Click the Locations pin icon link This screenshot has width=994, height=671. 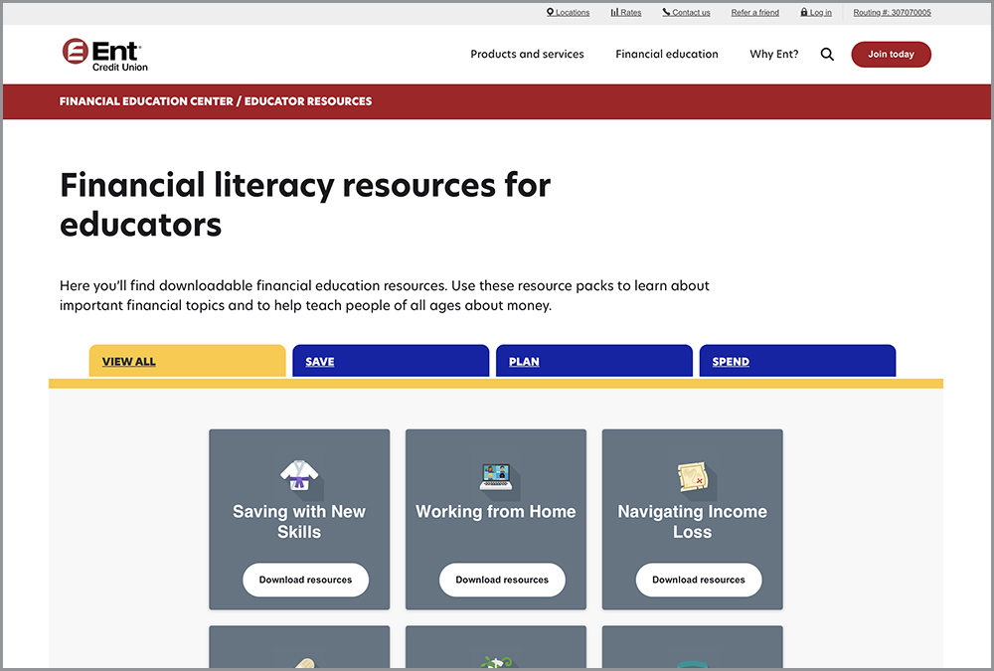coord(551,12)
